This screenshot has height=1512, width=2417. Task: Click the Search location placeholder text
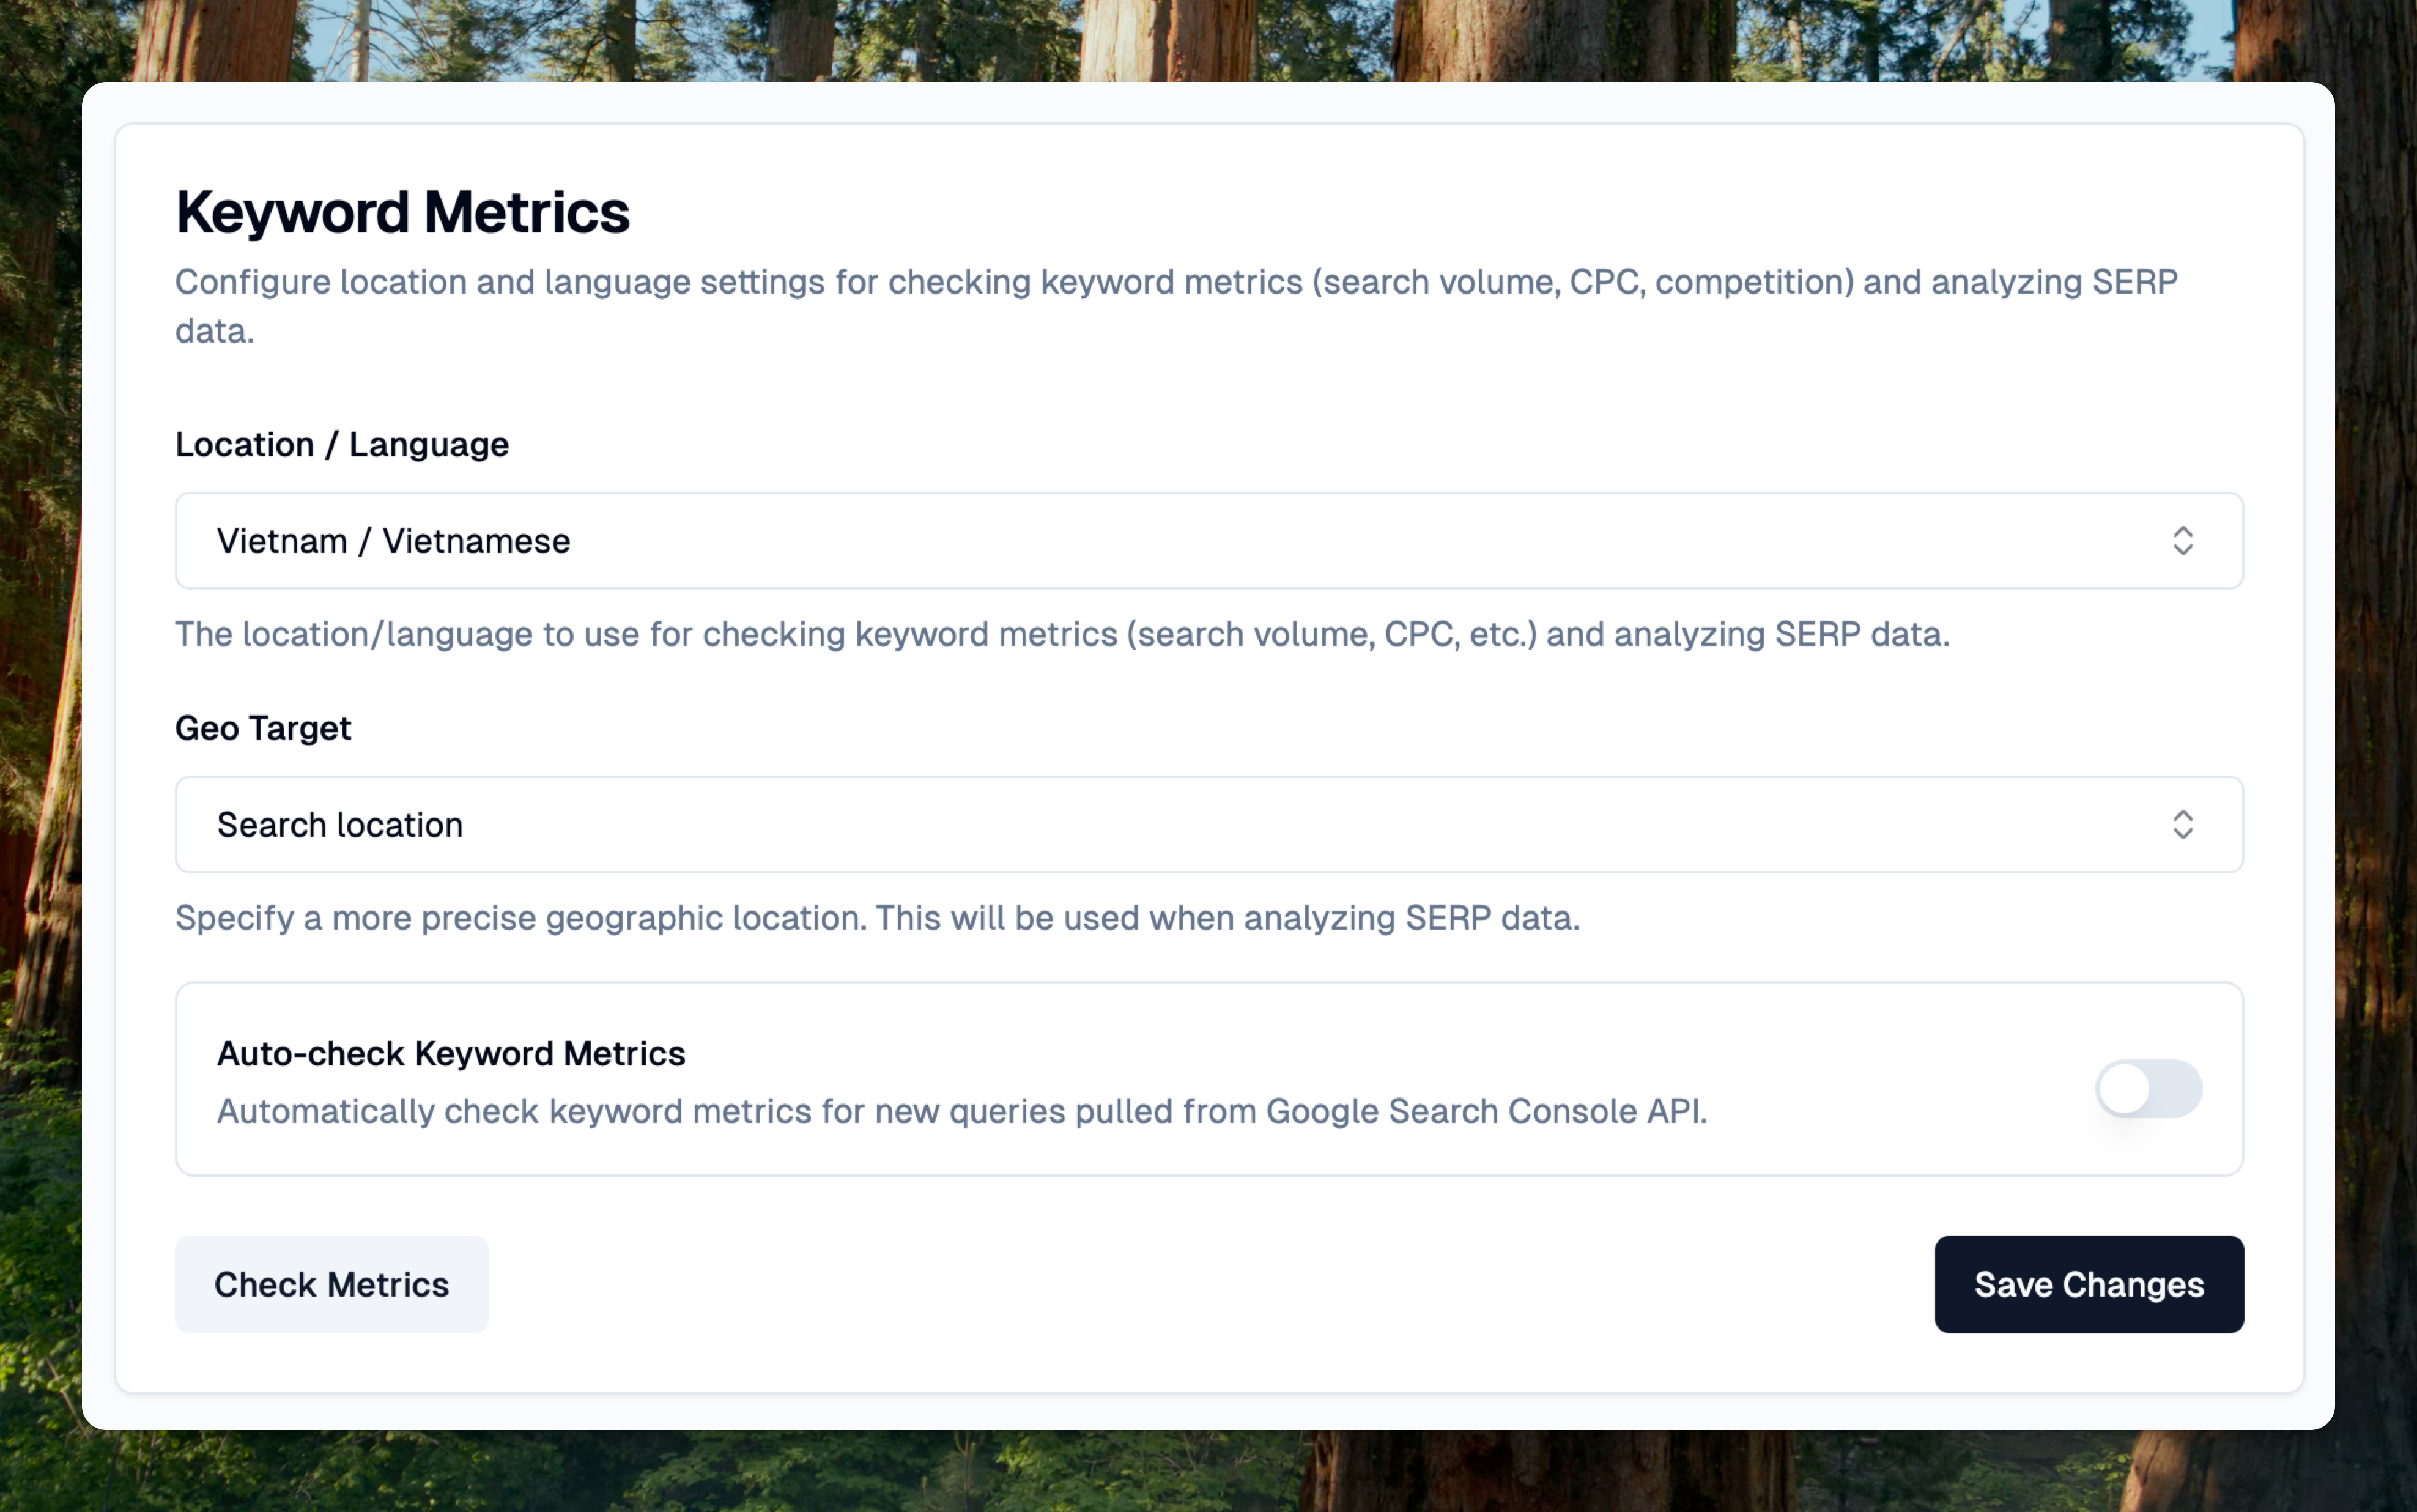pyautogui.click(x=340, y=826)
